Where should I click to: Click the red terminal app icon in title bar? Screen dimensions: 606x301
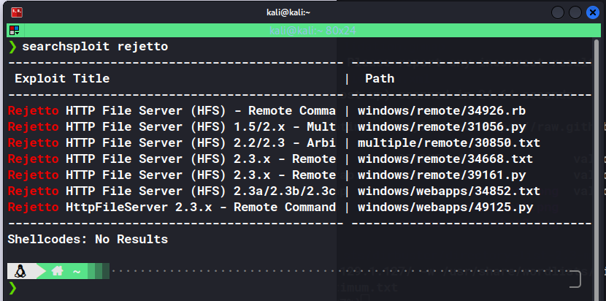(17, 12)
